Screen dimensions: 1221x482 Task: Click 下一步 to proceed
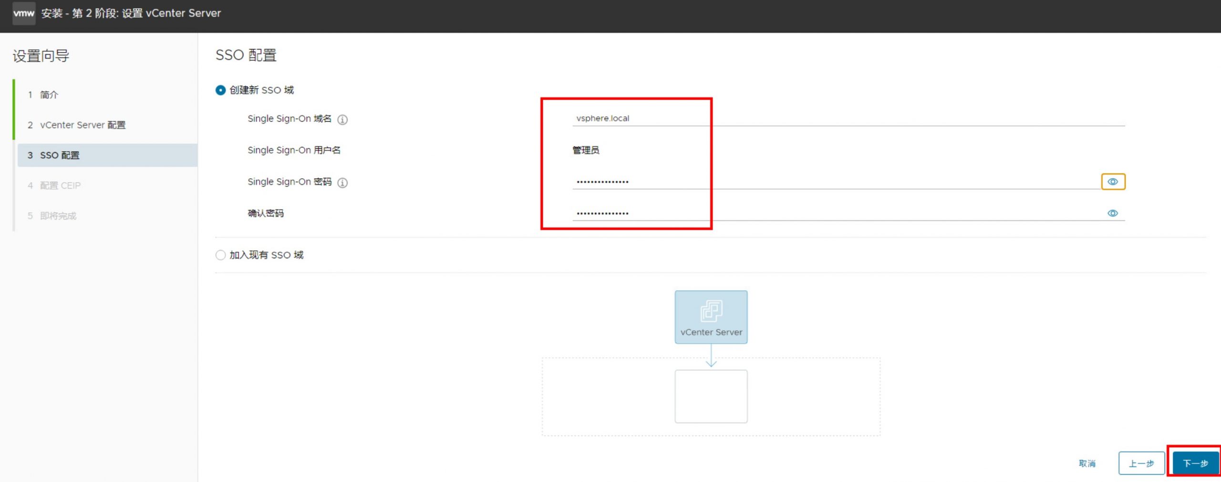(x=1195, y=463)
